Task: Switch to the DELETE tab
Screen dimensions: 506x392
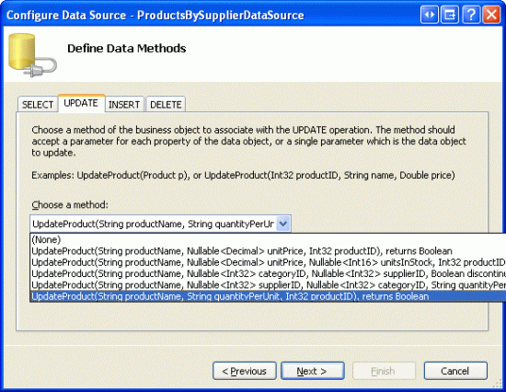Action: coord(166,104)
